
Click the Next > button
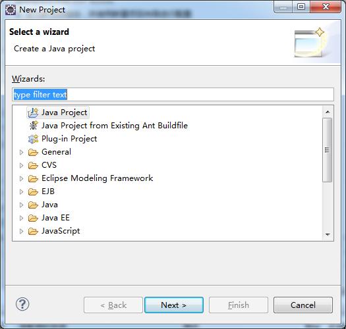tap(174, 305)
